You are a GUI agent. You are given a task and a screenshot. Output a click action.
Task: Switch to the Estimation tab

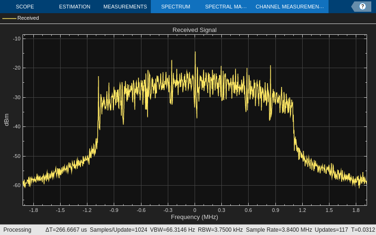[x=74, y=7]
